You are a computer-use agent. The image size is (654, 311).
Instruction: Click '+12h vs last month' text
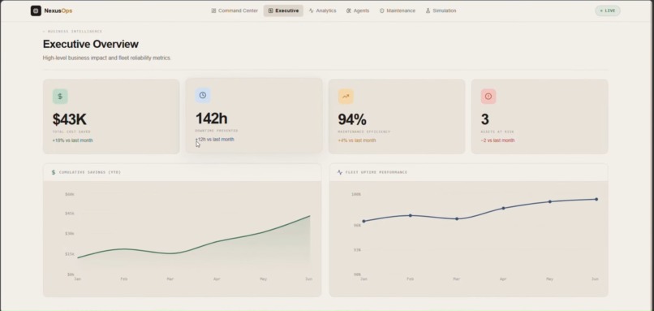pyautogui.click(x=215, y=140)
